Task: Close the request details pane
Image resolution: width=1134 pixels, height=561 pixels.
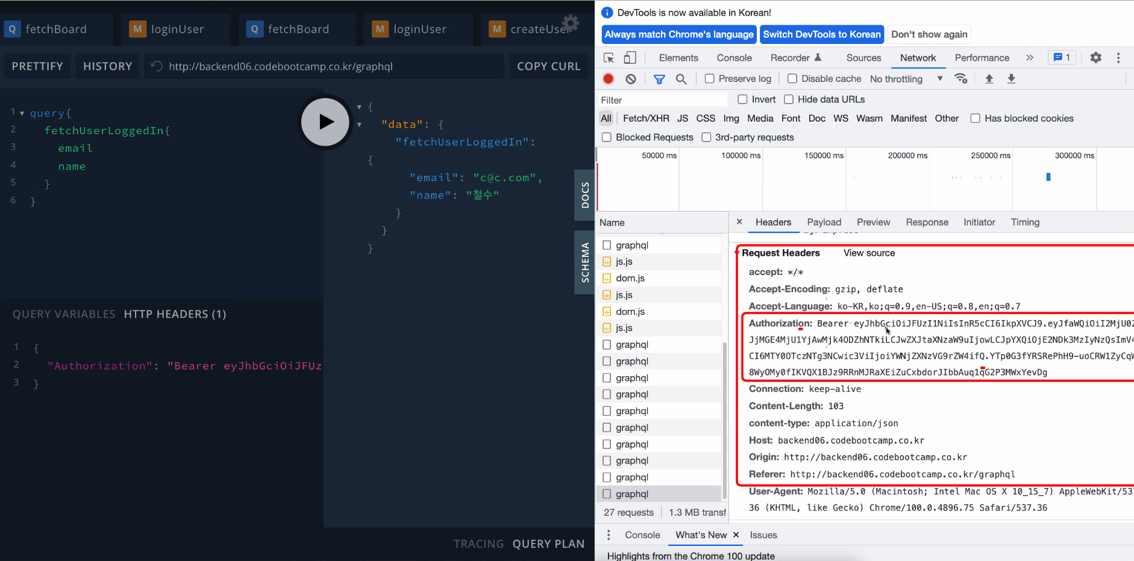Action: click(x=739, y=222)
